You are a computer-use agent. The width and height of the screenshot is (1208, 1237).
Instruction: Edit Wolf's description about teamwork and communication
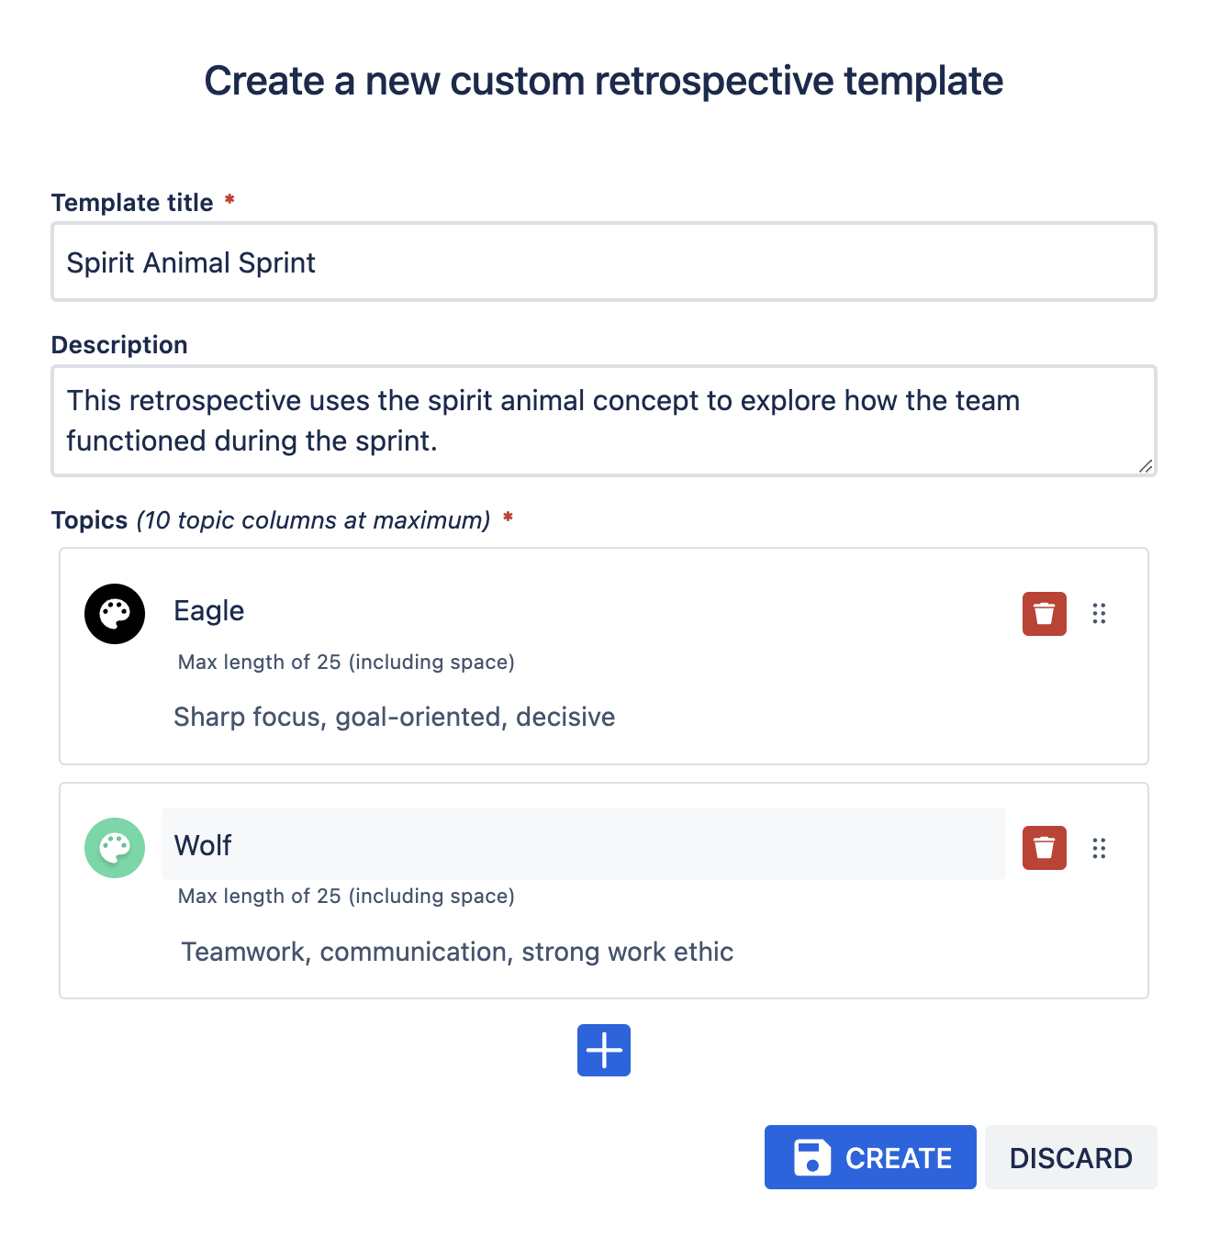(457, 952)
